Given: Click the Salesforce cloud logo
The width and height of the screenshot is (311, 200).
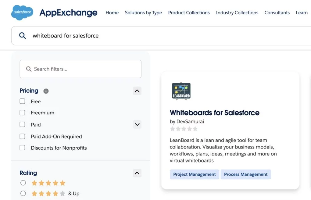Looking at the screenshot, I should pyautogui.click(x=22, y=12).
